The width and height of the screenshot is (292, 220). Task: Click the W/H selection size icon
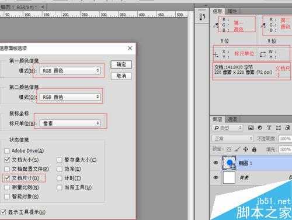tap(263, 54)
